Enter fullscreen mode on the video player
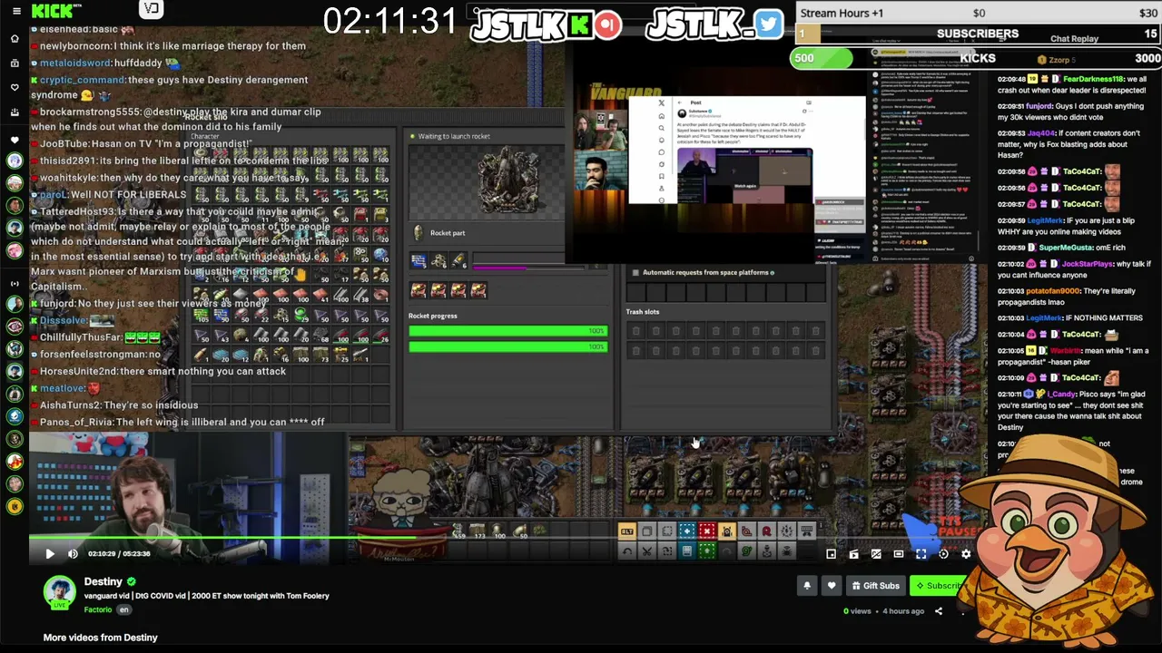1162x653 pixels. click(x=921, y=553)
